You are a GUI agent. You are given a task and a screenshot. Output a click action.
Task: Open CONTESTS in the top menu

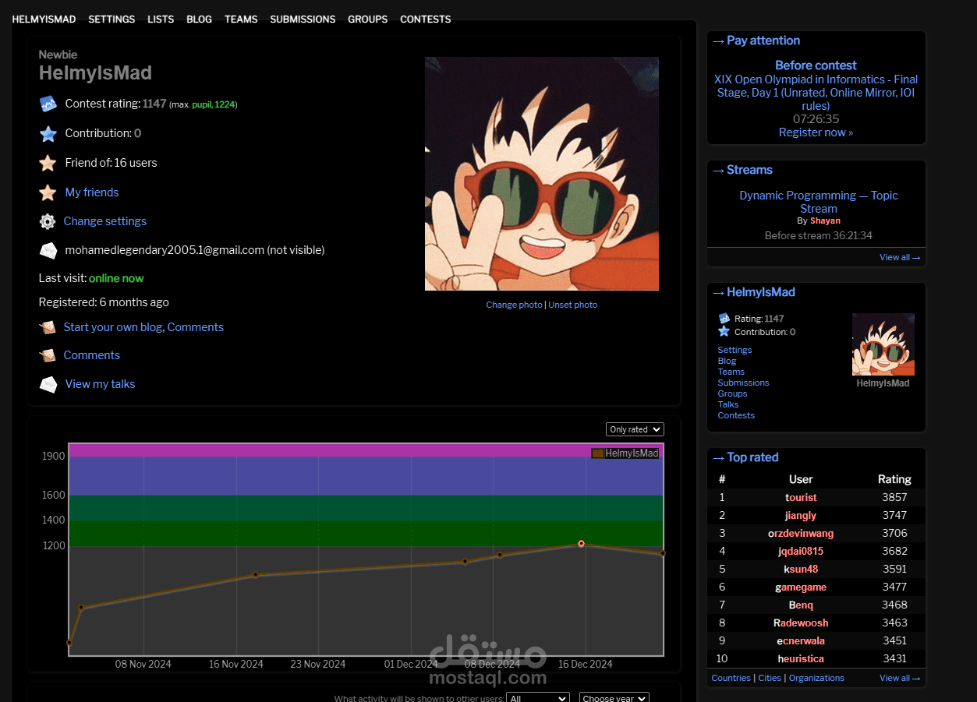[425, 19]
